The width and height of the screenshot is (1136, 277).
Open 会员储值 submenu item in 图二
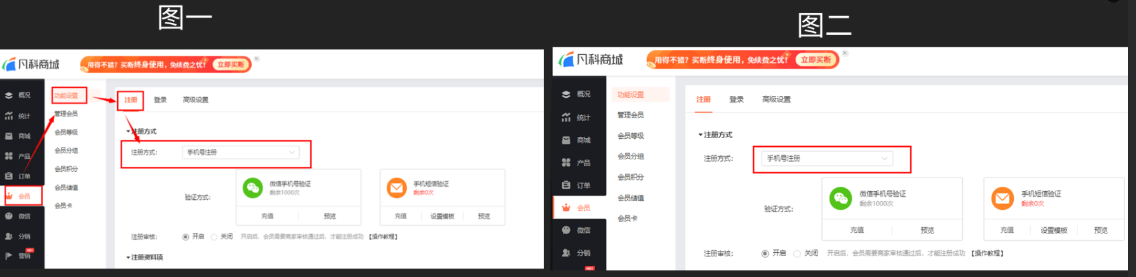point(631,199)
